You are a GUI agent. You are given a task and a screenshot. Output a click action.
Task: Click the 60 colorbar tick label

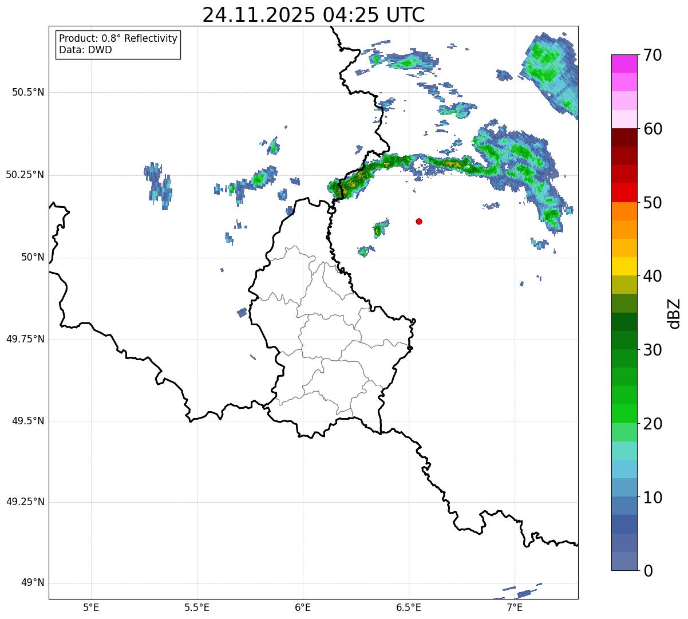(x=653, y=129)
